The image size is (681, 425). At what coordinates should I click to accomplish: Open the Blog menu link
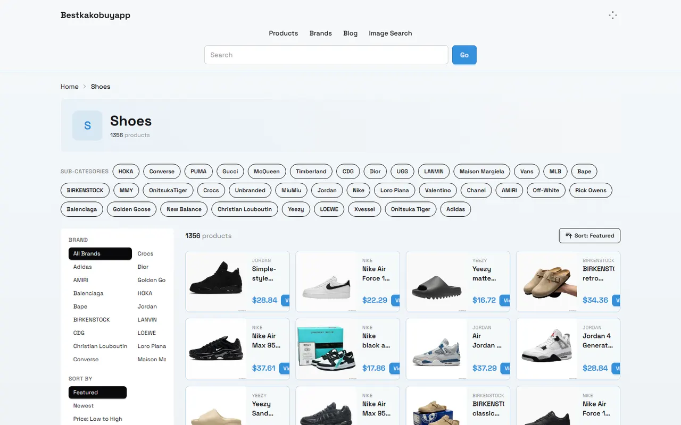[x=351, y=33]
